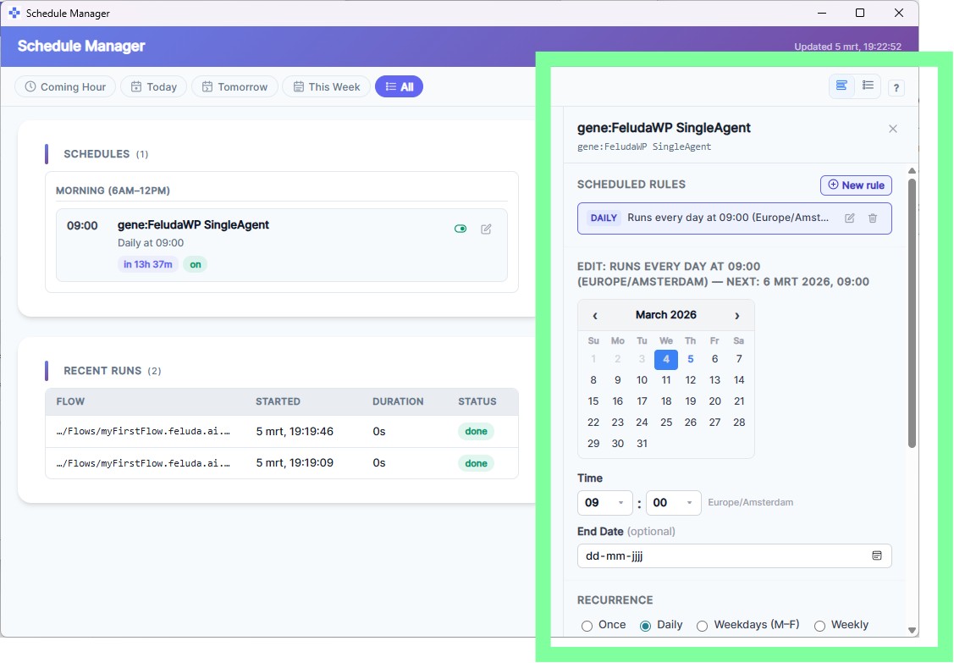Switch to card view layout
Screen dimensions: 954x663
841,86
